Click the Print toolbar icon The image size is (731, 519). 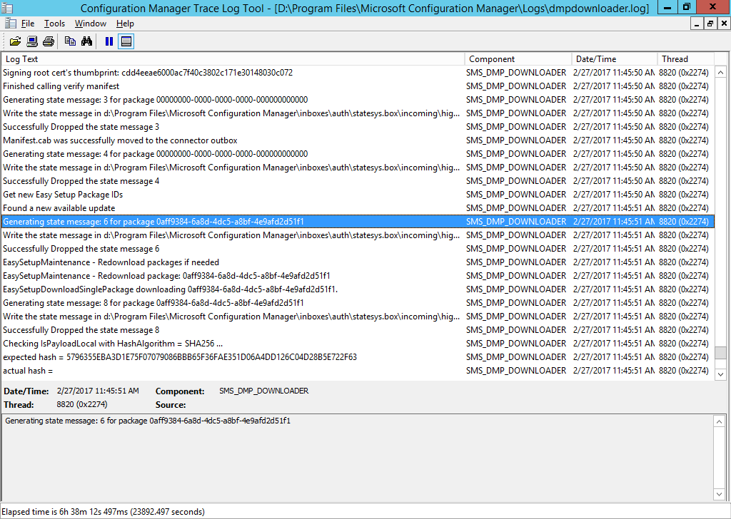[49, 41]
